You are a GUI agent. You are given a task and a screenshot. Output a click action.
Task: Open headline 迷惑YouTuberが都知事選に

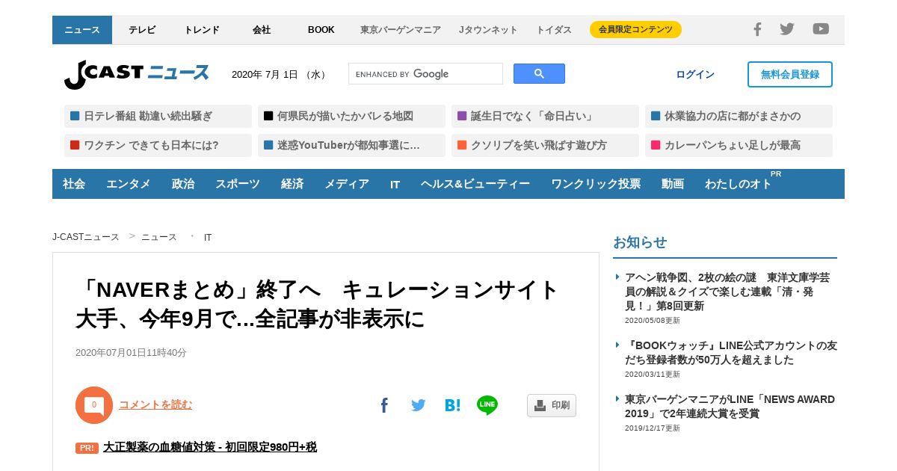click(x=351, y=145)
